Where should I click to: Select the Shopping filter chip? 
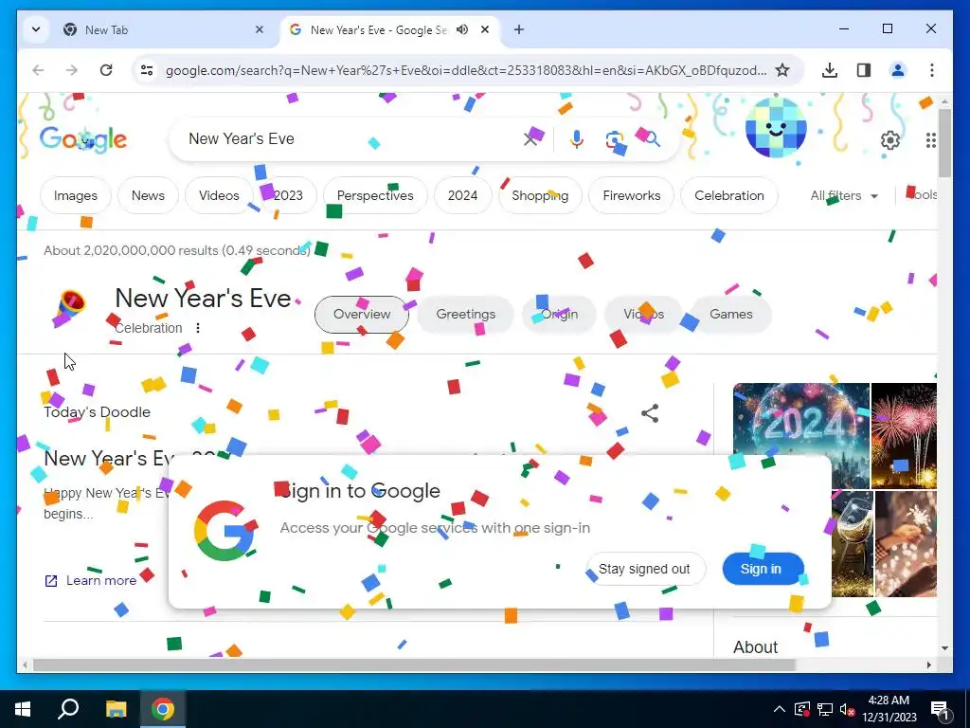point(540,195)
